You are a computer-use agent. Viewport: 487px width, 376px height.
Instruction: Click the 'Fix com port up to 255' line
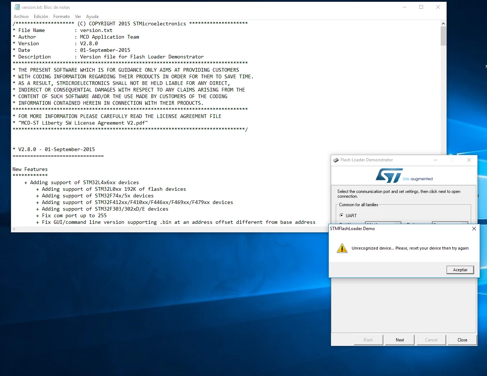[71, 215]
